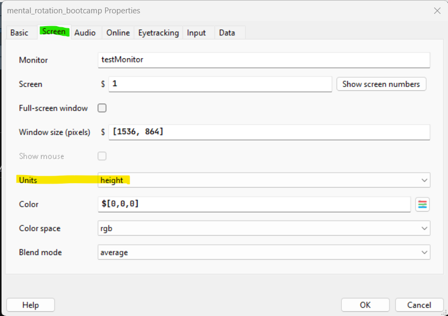Click the Cancel button

tap(419, 305)
